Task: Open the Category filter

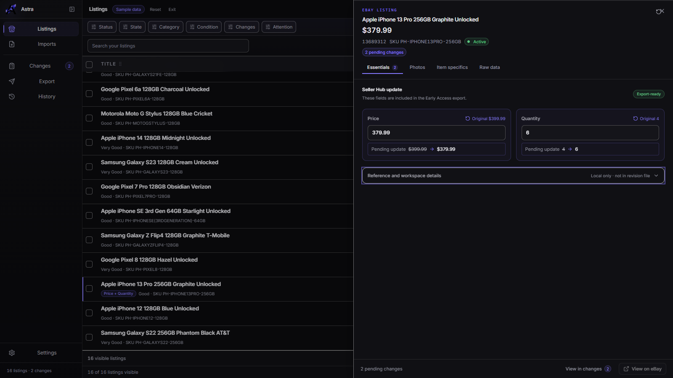Action: coord(166,27)
